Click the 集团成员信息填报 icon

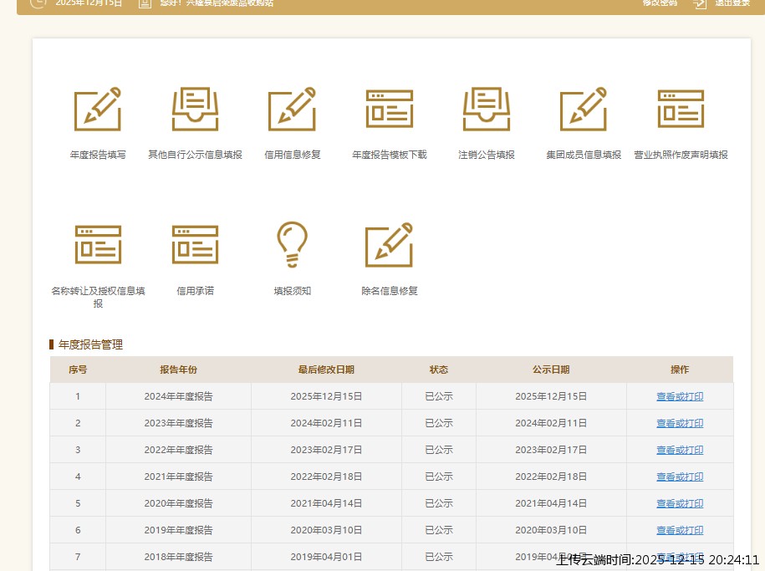click(x=584, y=110)
